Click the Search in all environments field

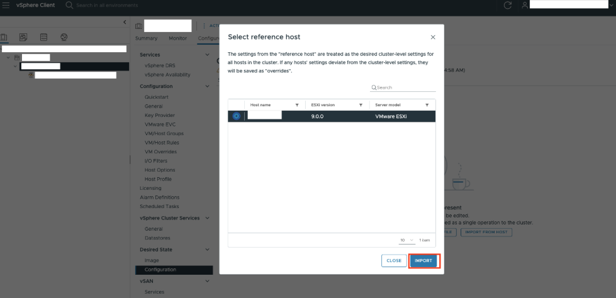pyautogui.click(x=107, y=6)
